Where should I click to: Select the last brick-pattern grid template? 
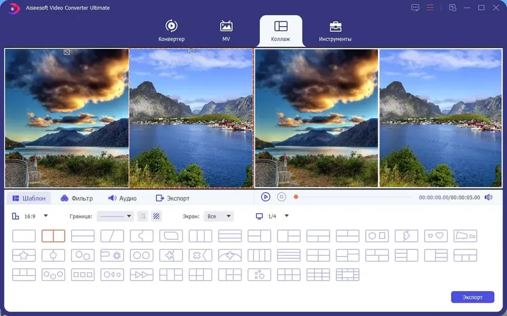click(347, 275)
